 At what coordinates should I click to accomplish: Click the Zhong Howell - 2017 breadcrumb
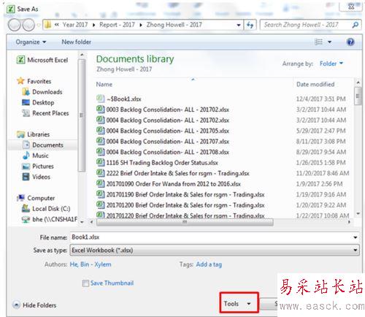coord(174,25)
